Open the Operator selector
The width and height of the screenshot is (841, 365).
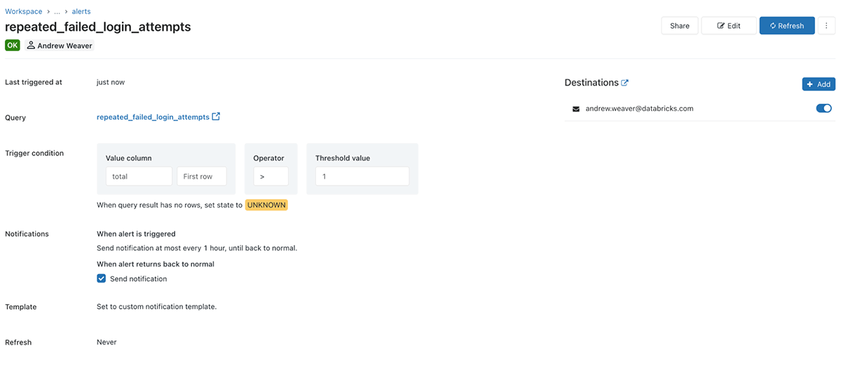[271, 177]
